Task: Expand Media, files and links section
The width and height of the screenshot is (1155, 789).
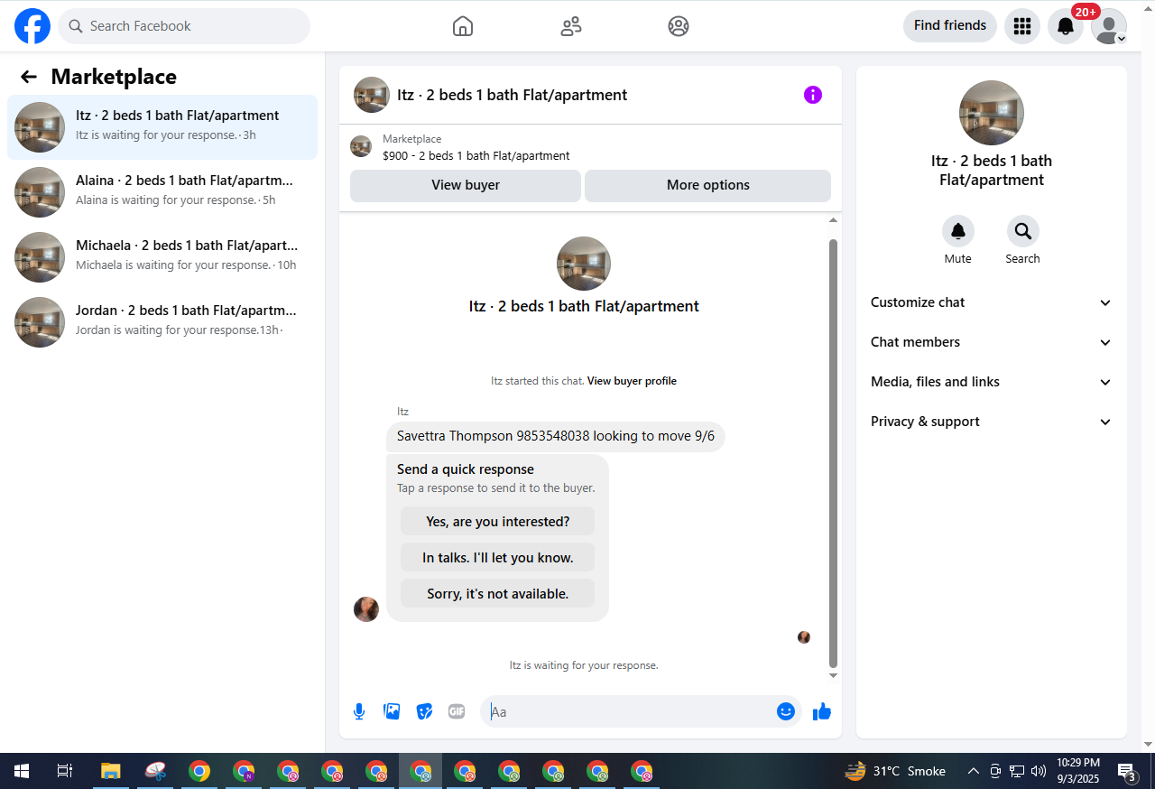Action: [x=992, y=382]
